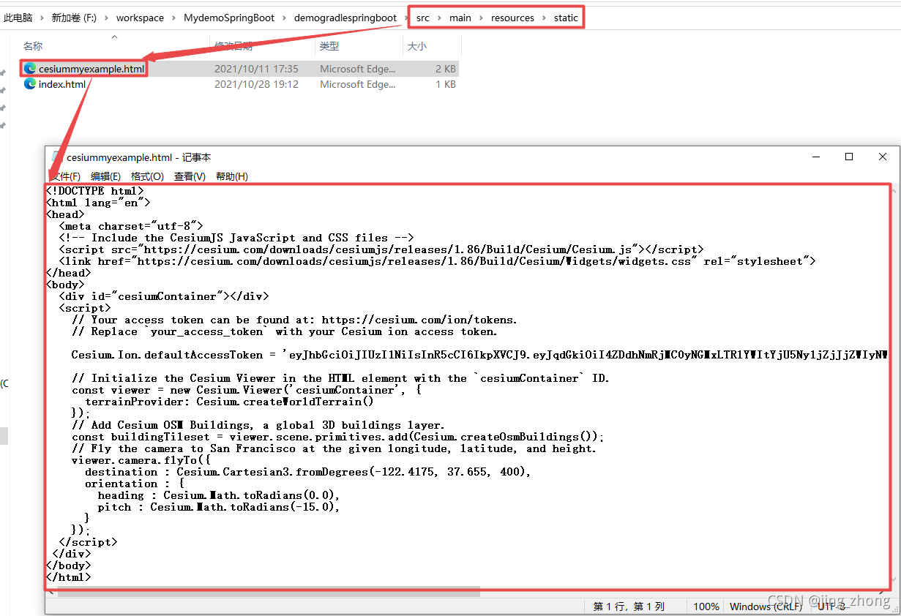This screenshot has height=616, width=901.
Task: Click the date 2021/10/28 19:12
Action: 256,84
